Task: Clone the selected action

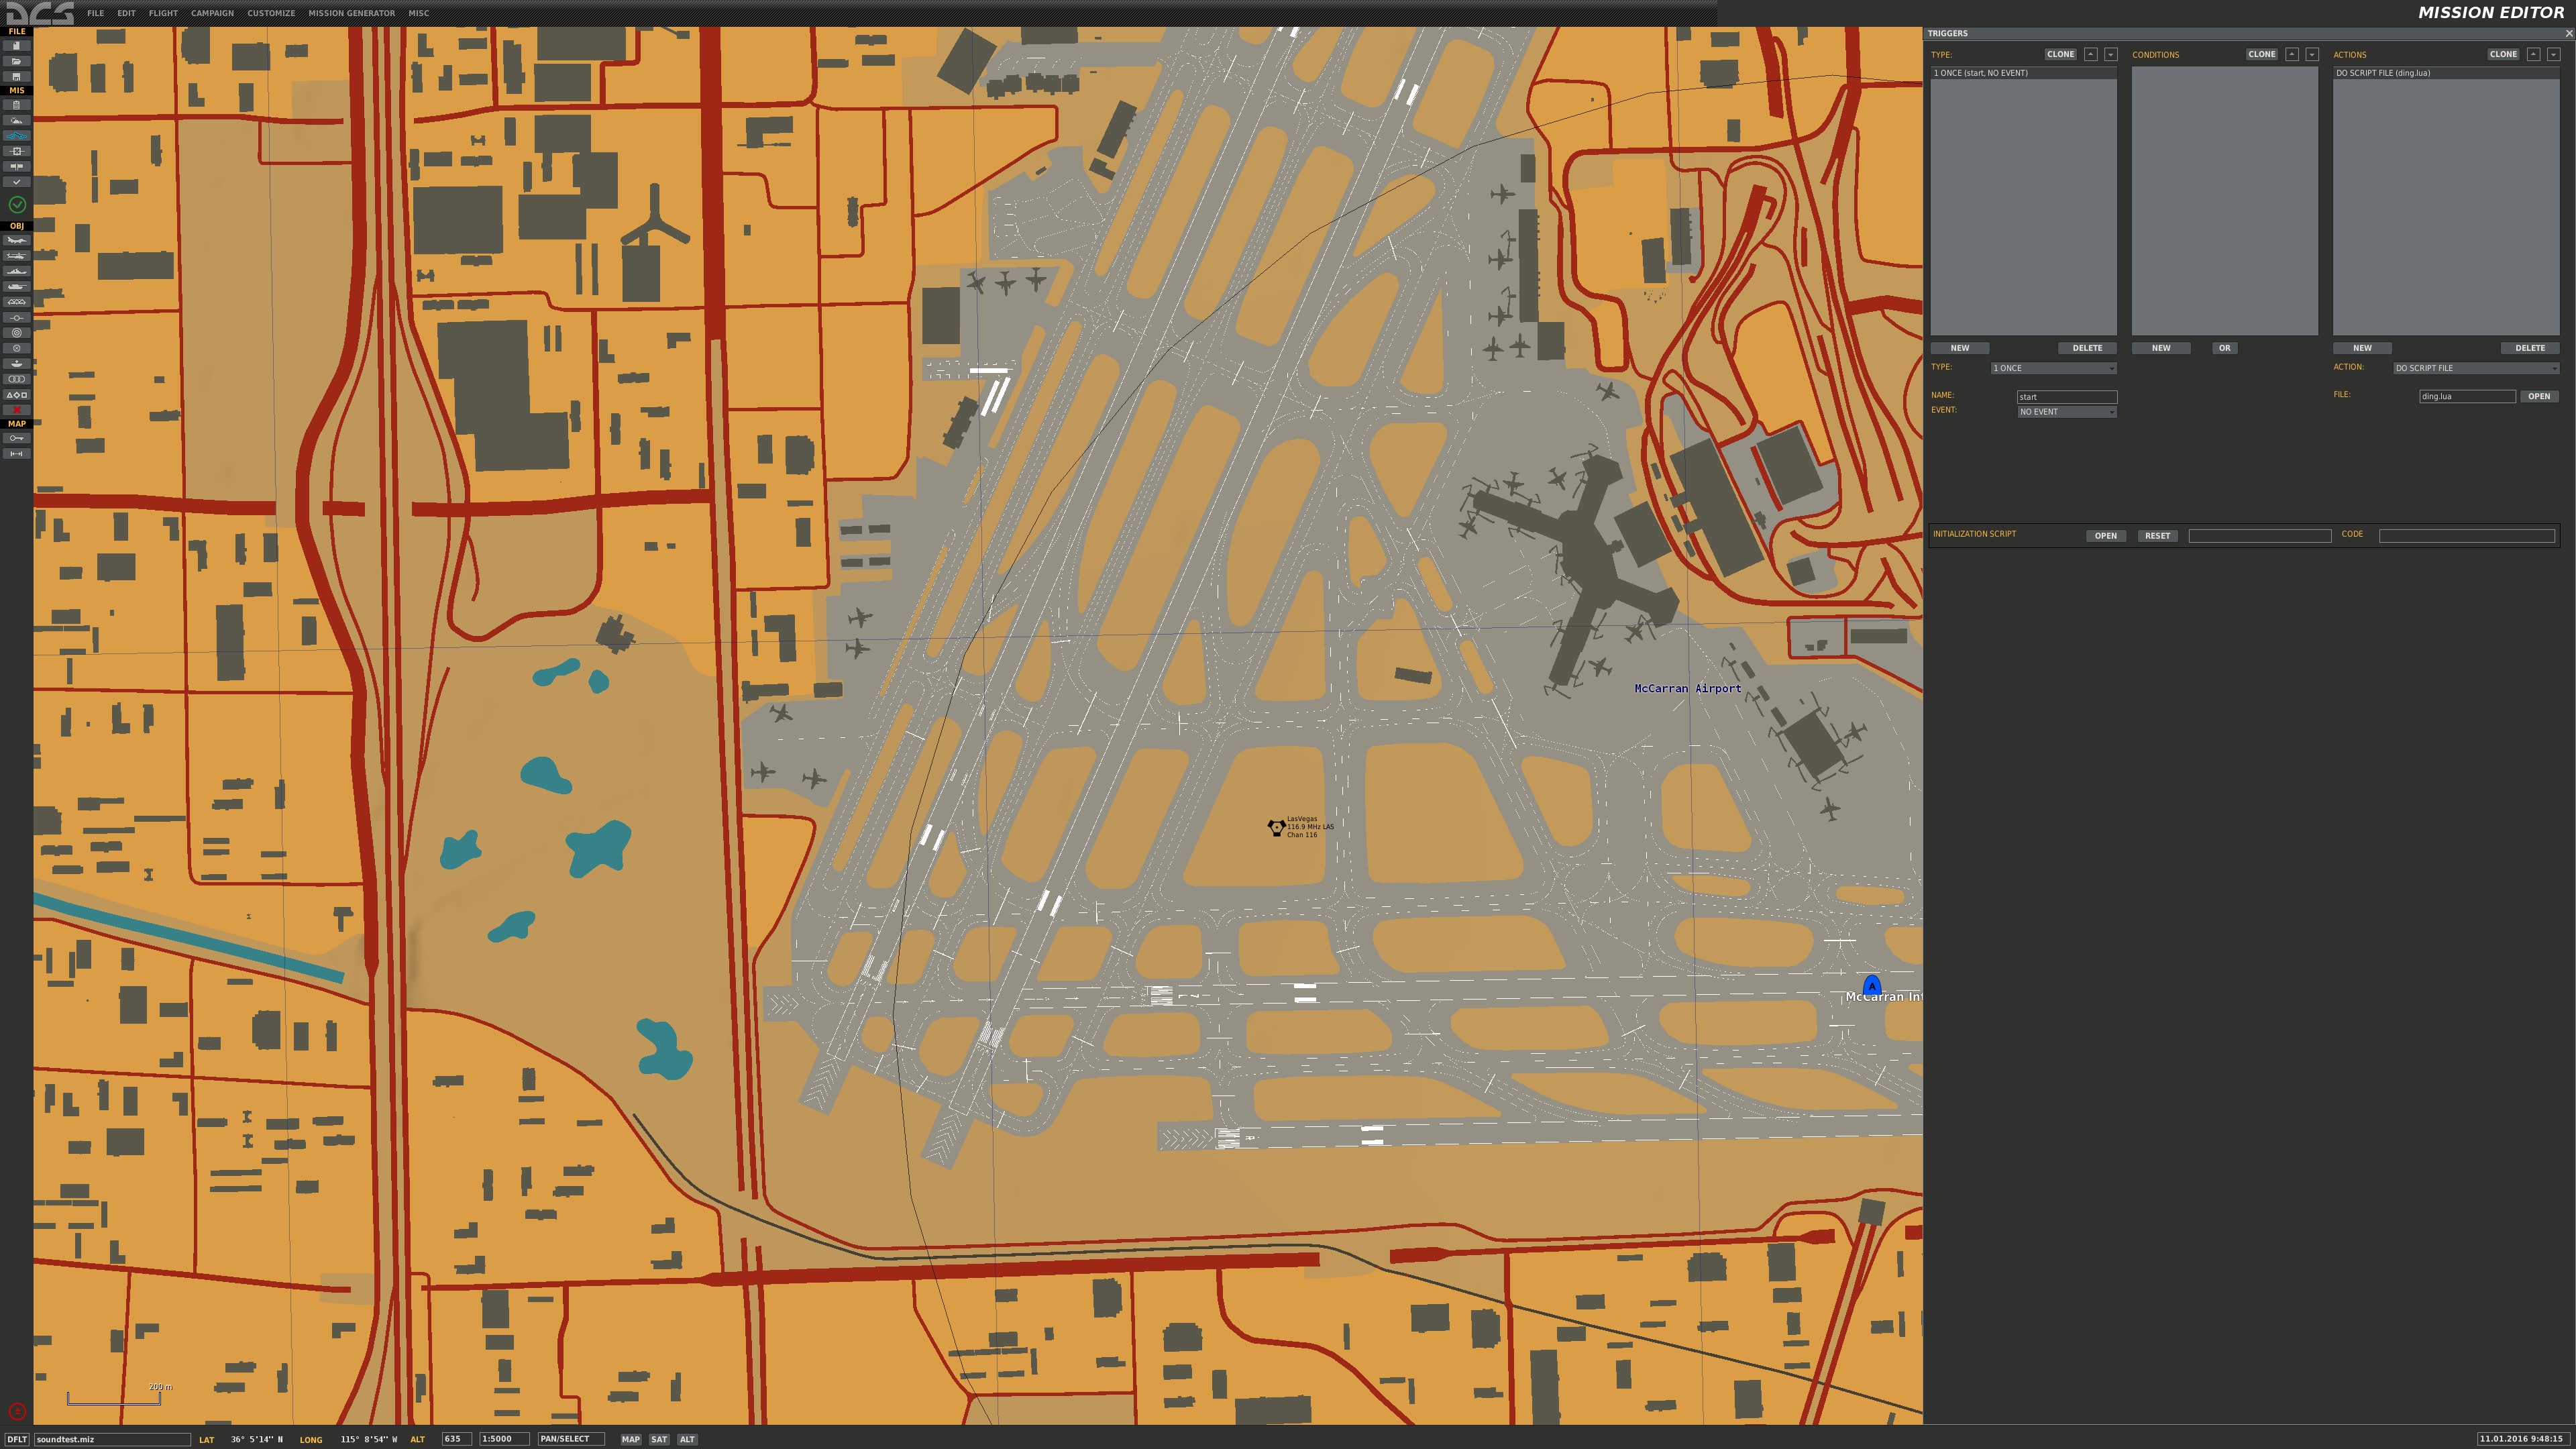Action: [x=2503, y=54]
